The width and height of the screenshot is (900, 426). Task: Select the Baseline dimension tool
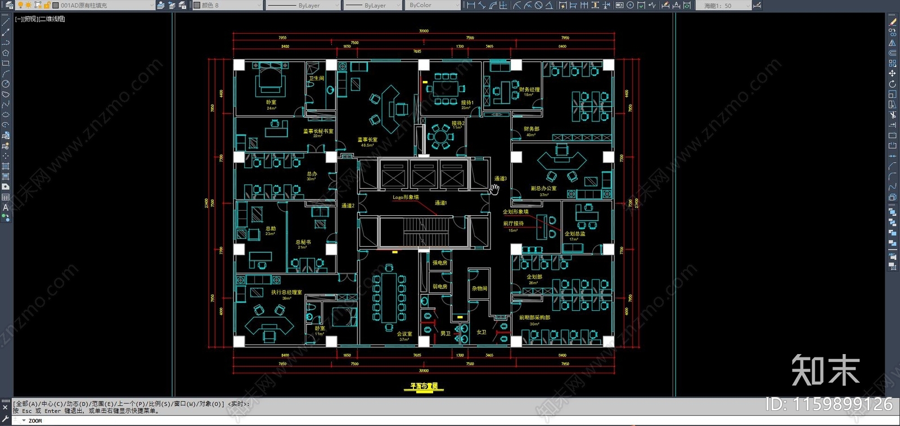click(x=573, y=5)
